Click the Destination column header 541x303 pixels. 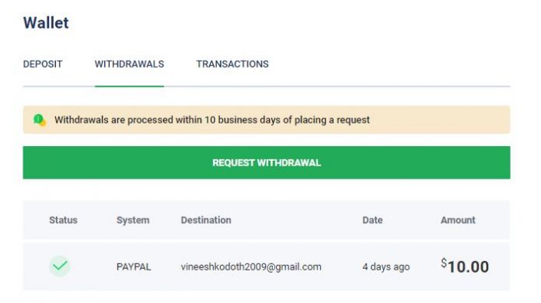[x=206, y=220]
